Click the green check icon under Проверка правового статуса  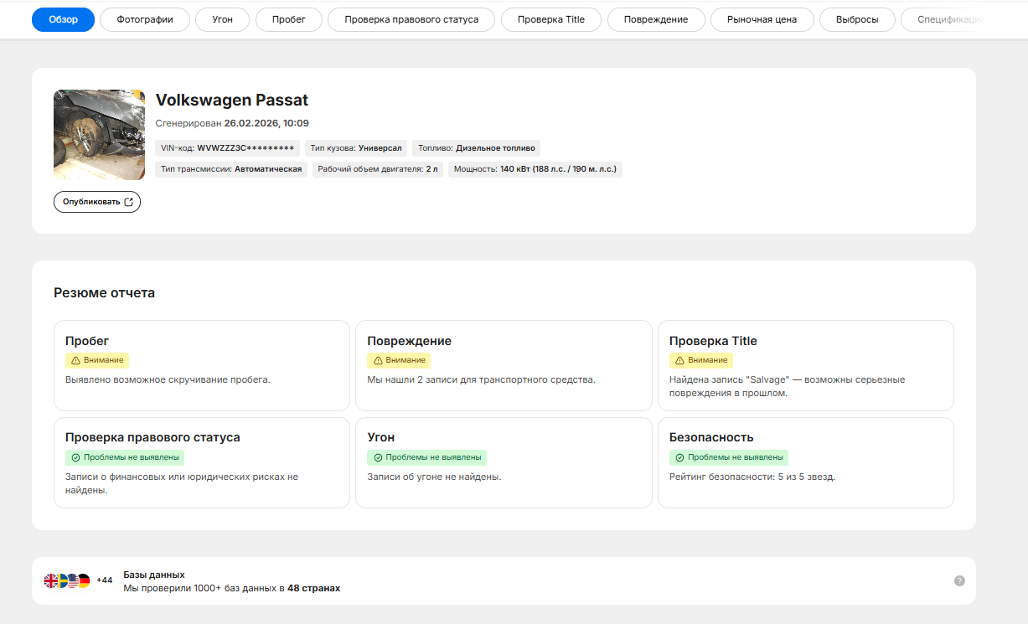[75, 457]
